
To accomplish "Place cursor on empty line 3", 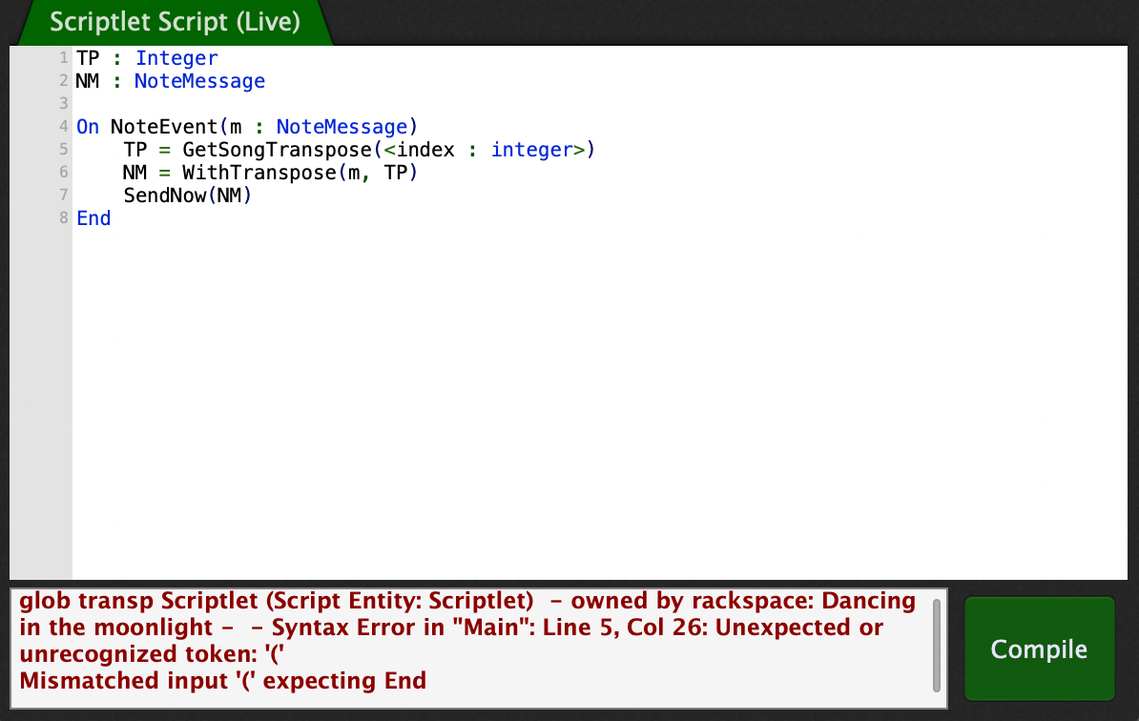I will click(x=286, y=104).
